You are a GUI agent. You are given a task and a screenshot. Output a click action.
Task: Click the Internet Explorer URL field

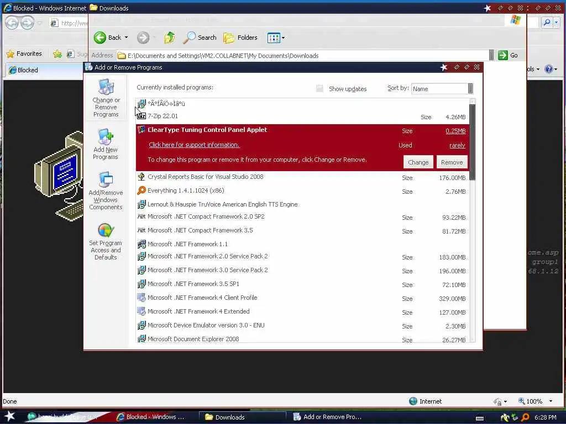(69, 23)
